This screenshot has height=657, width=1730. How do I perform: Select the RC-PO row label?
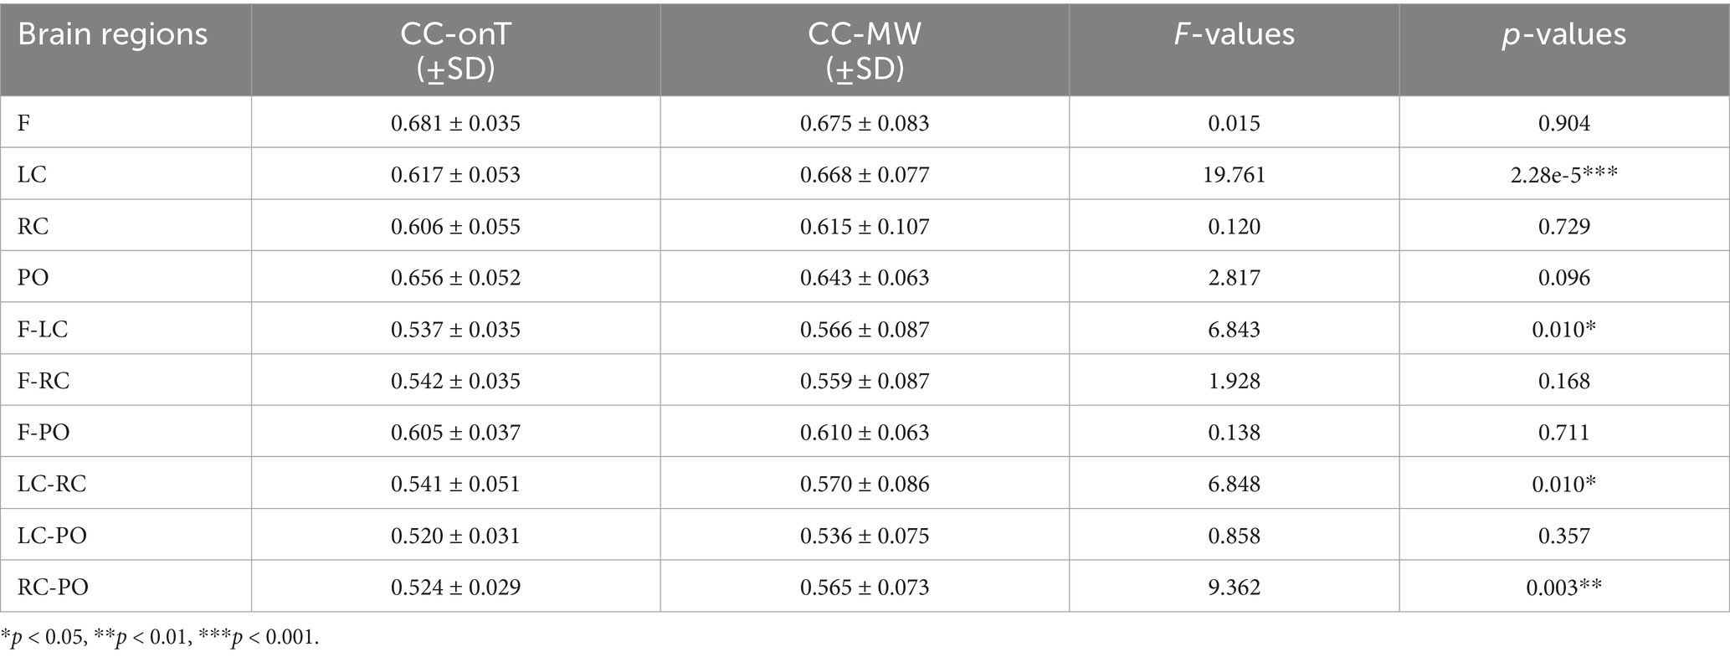(53, 587)
